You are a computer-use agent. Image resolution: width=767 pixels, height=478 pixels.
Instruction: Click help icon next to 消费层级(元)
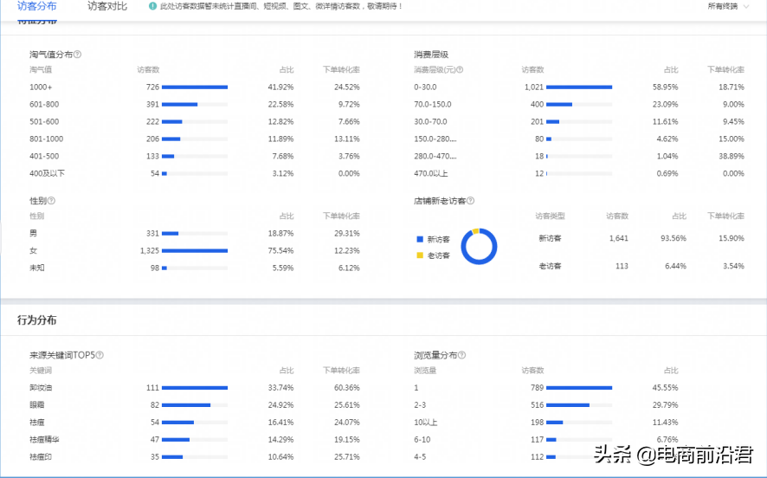460,69
